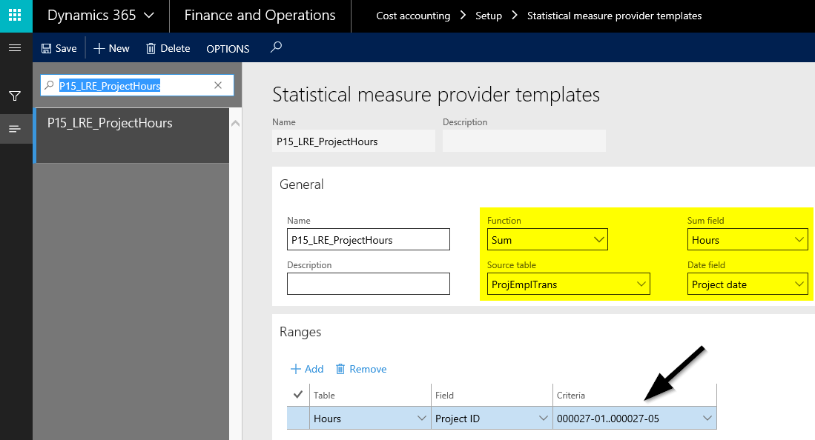Open the OPTIONS menu tab
815x440 pixels.
[228, 49]
